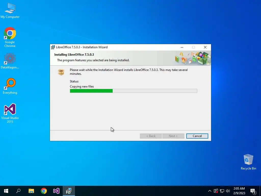The image size is (261, 196).
Task: Click the green installation progress bar
Action: pos(134,91)
